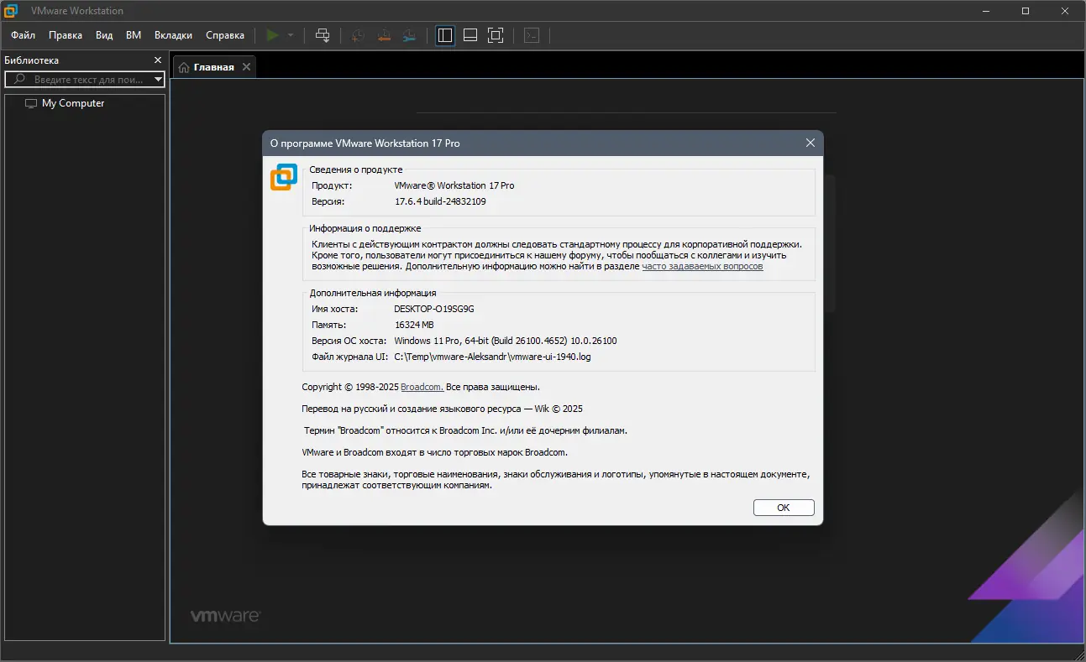The height and width of the screenshot is (662, 1086).
Task: Open the Правка menu
Action: click(x=66, y=35)
